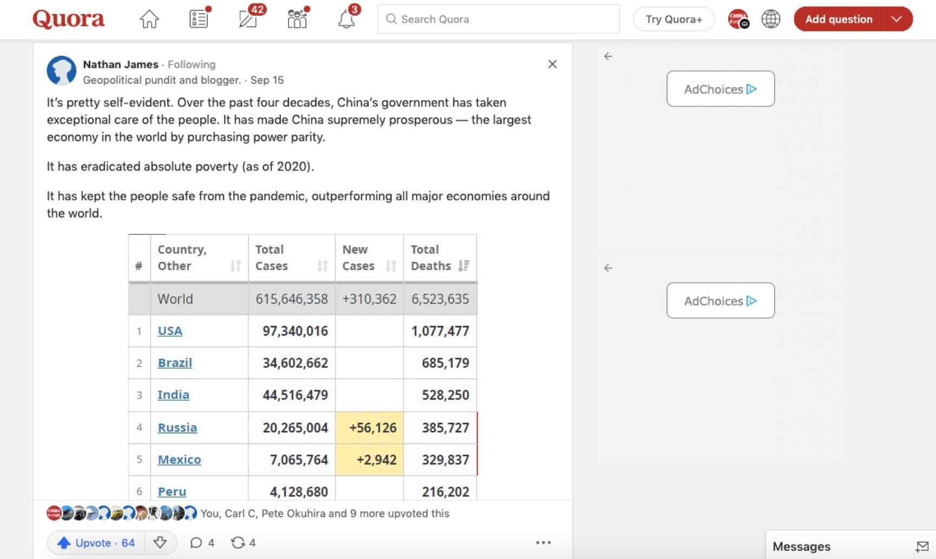
Task: Click the Try Quora+ button
Action: click(673, 19)
